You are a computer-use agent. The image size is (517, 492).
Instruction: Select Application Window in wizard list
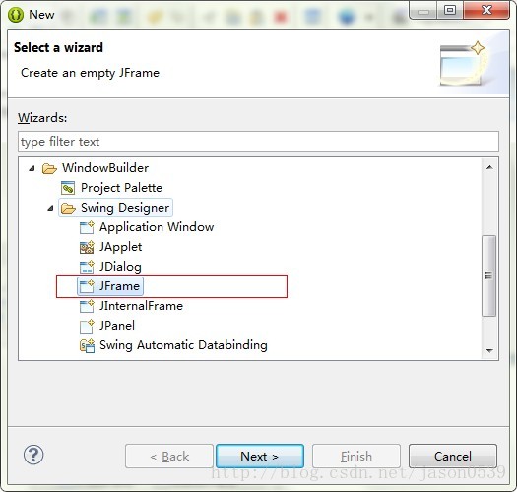coord(157,227)
